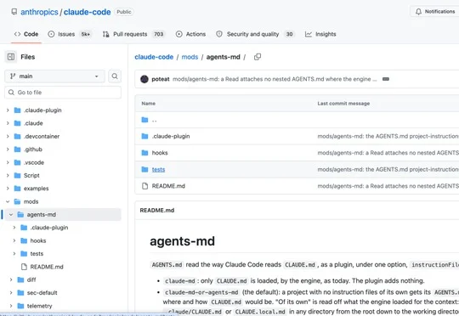The height and width of the screenshot is (316, 459).
Task: Open the Actions tab
Action: [x=190, y=34]
